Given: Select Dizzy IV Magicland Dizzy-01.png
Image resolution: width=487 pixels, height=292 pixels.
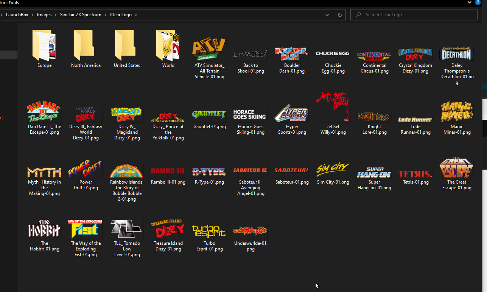Looking at the screenshot, I should pos(127,124).
